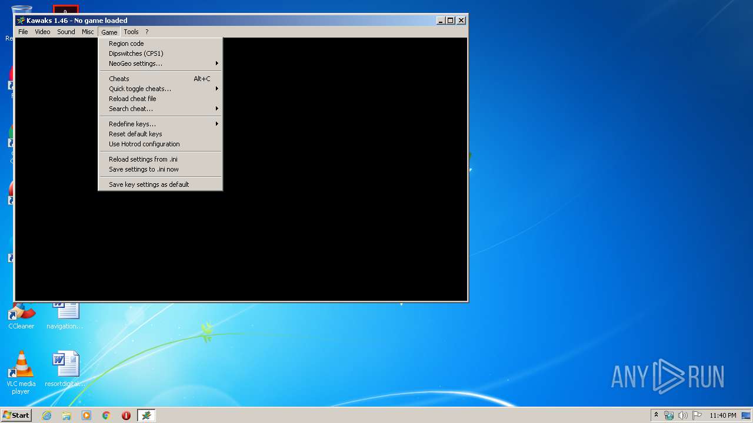753x423 pixels.
Task: Click the volume speaker tray icon
Action: (x=682, y=415)
